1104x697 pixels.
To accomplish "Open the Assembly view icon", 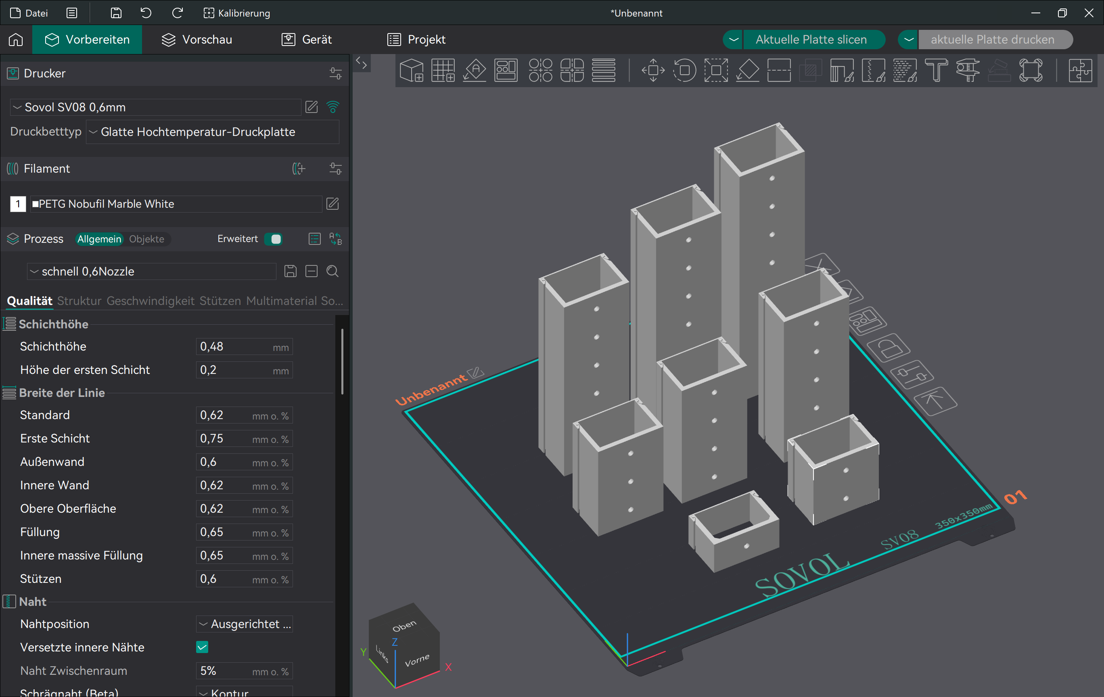I will (x=1080, y=71).
